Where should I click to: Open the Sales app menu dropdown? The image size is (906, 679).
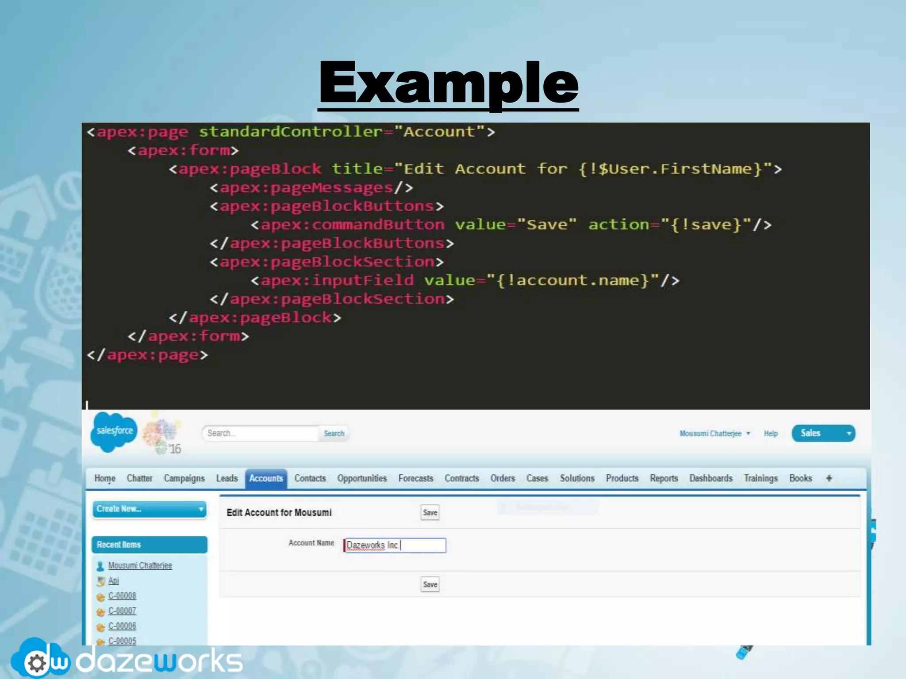coord(848,433)
